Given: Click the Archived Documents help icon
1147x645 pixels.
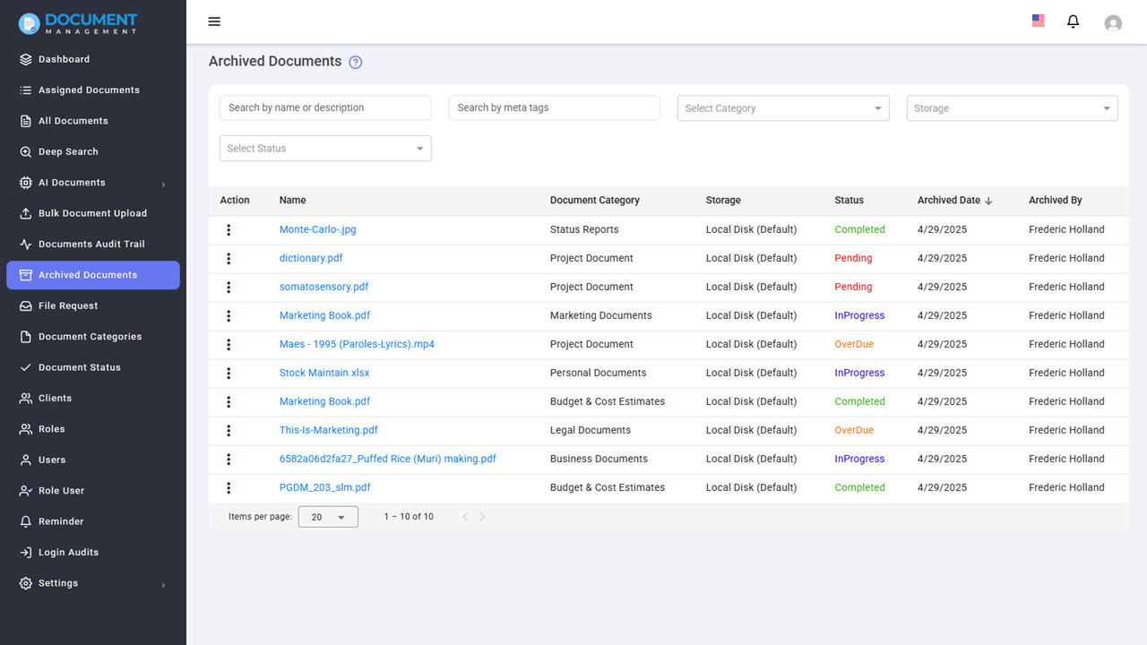Looking at the screenshot, I should [x=356, y=63].
